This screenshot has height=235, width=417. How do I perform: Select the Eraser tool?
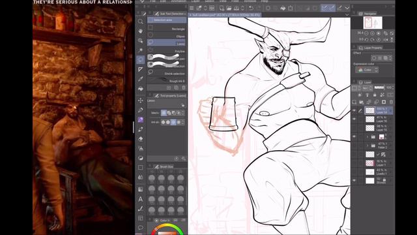[141, 139]
